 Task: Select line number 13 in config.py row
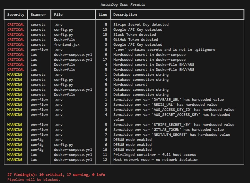(105, 29)
